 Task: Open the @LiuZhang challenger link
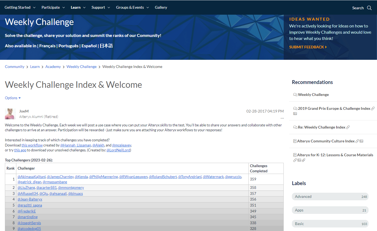(26, 188)
